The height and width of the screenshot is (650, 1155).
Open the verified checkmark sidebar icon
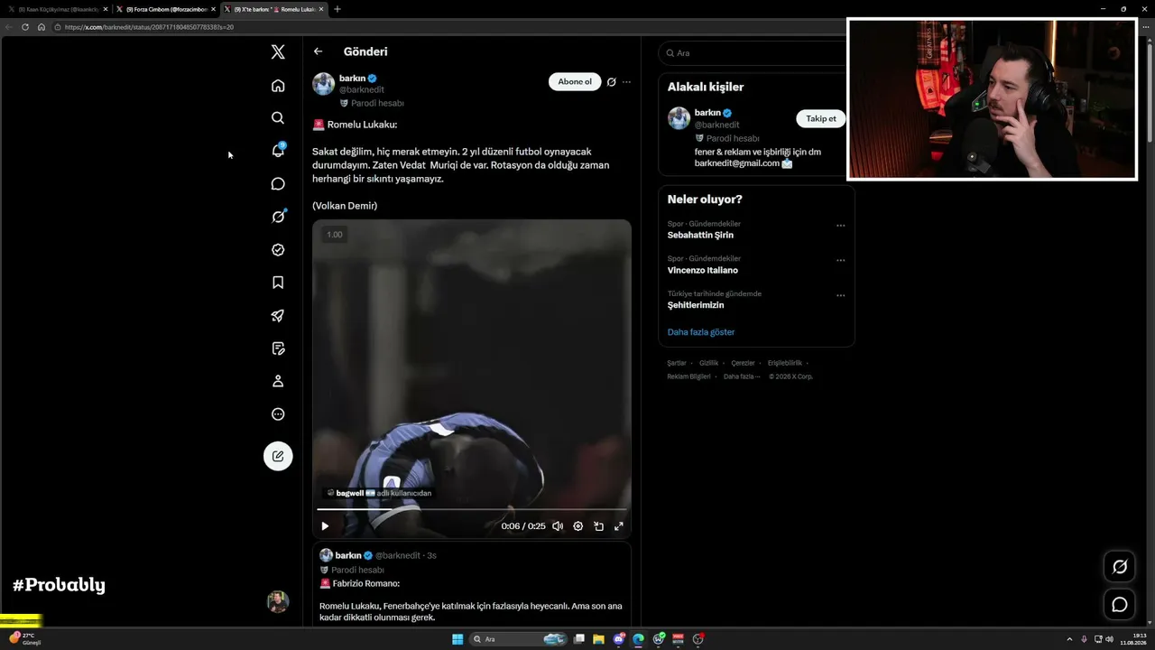(x=278, y=250)
